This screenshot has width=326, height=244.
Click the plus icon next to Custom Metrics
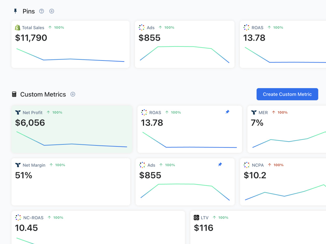(73, 94)
